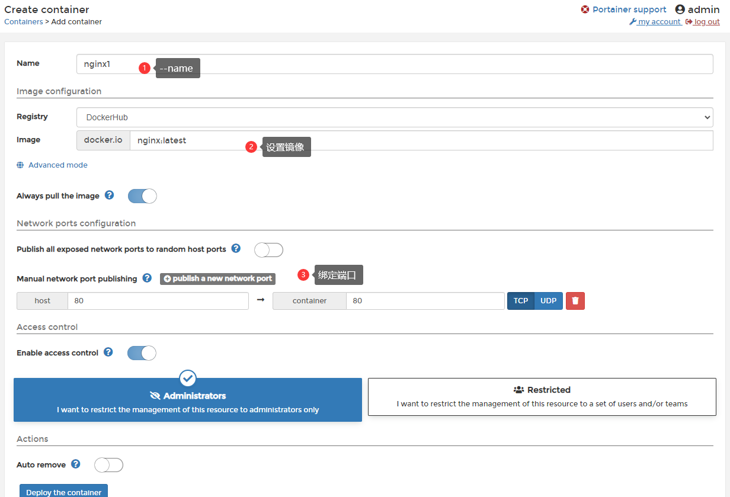Click the Create container page title
Screen dimensions: 730x497
tap(47, 9)
